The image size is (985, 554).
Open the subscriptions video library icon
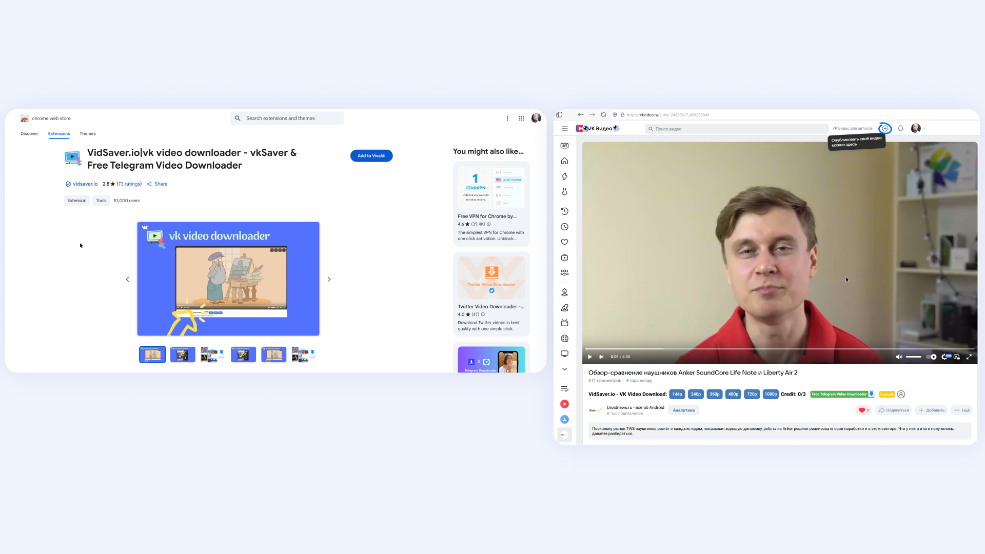click(x=564, y=258)
